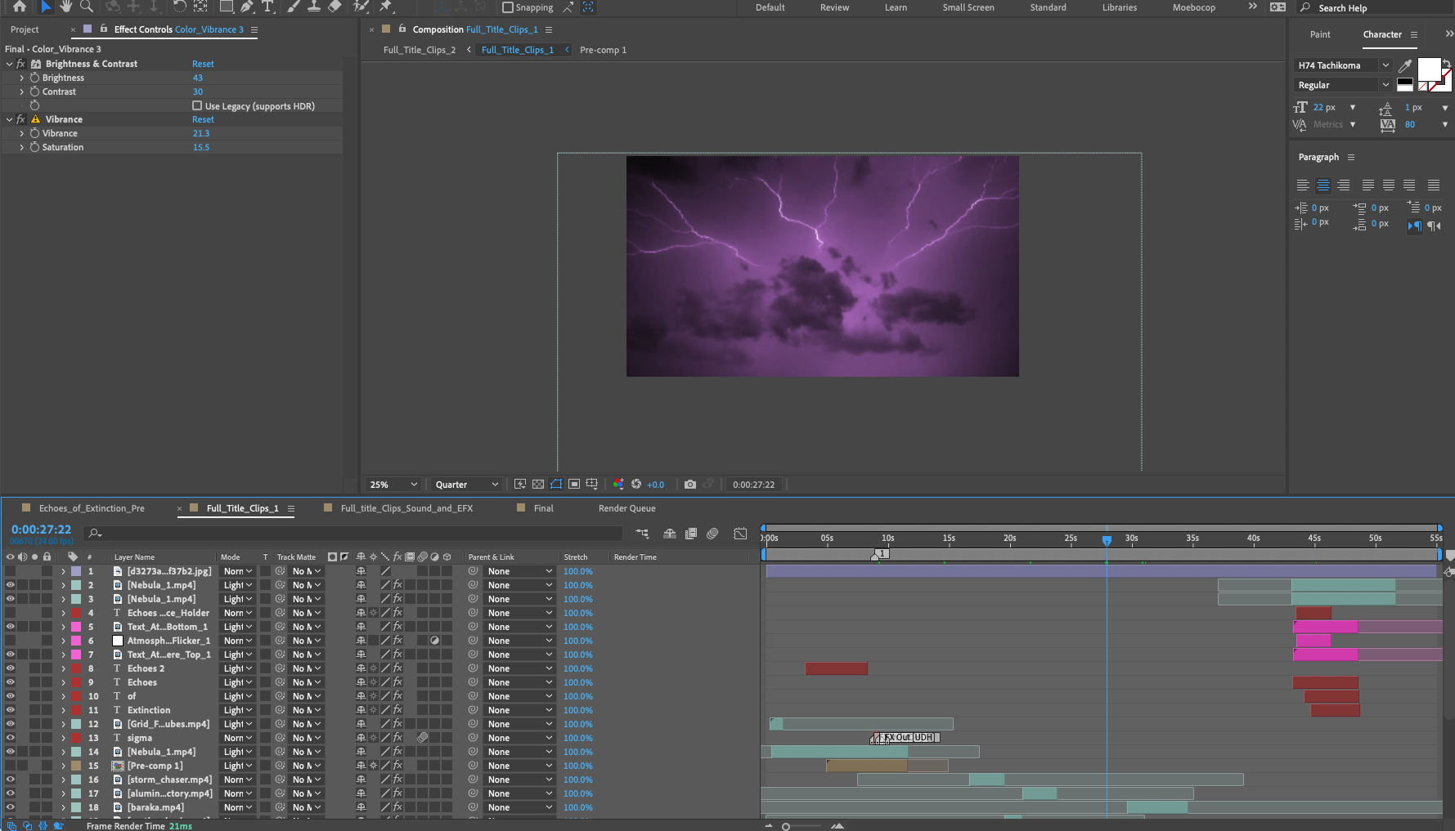Activate the Puppet Pin tool
Viewport: 1455px width, 831px height.
pos(385,7)
